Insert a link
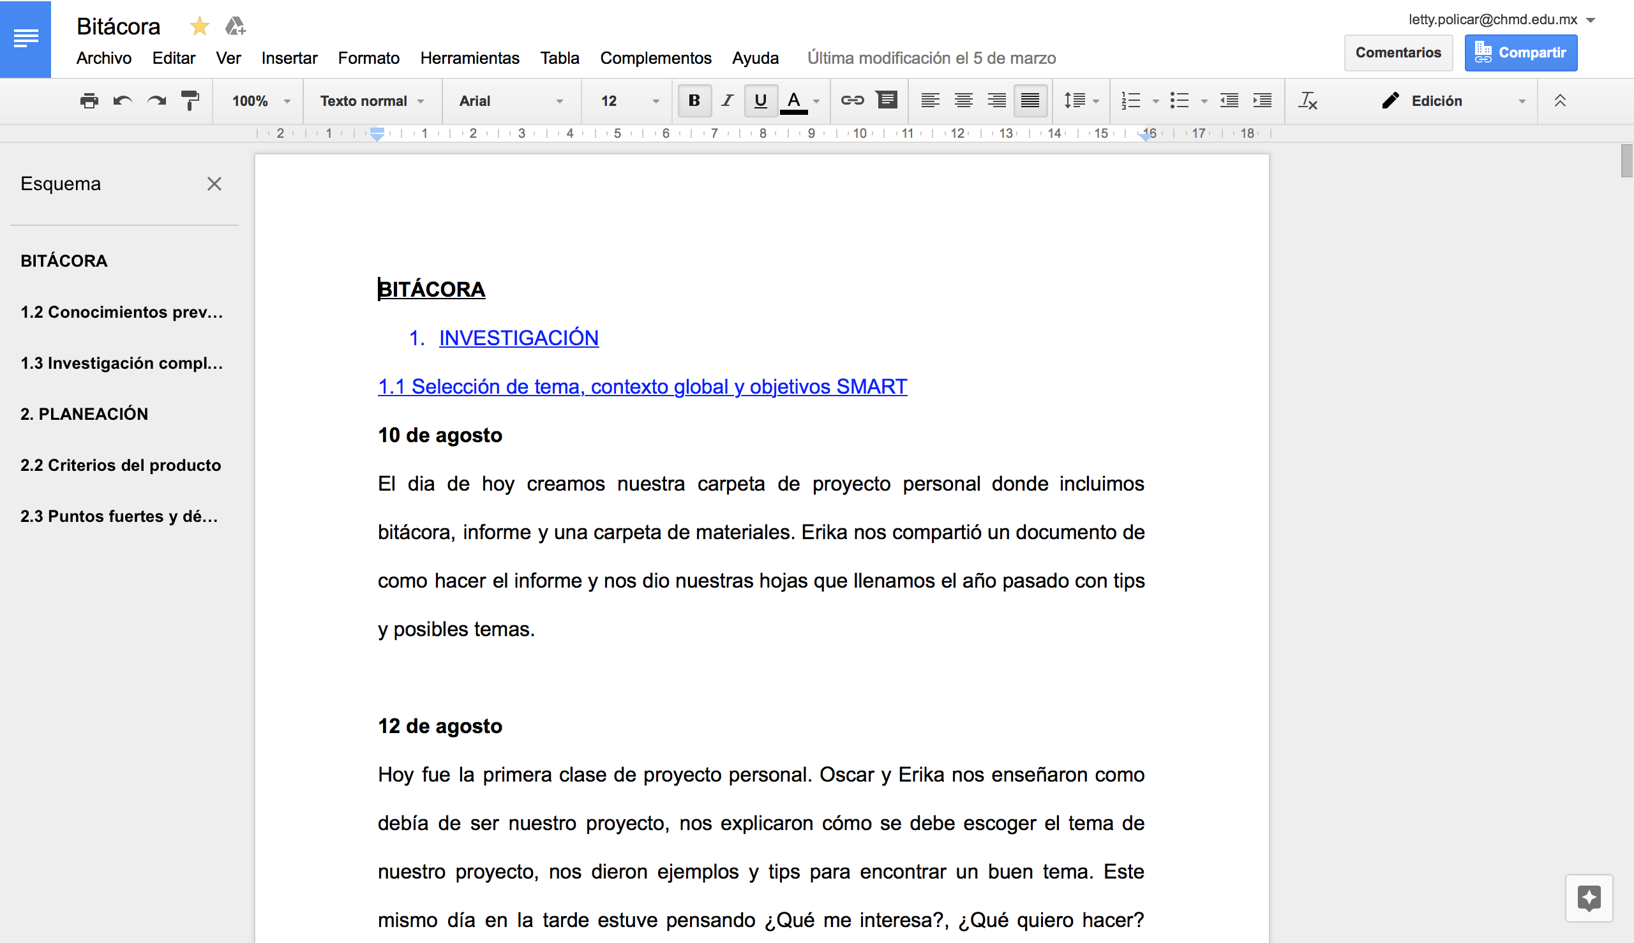Image resolution: width=1634 pixels, height=943 pixels. (x=852, y=100)
